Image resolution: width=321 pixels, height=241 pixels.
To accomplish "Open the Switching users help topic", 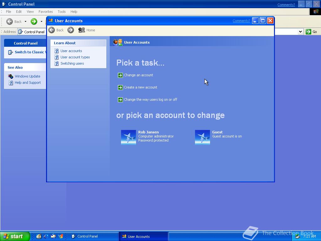I will (72, 63).
